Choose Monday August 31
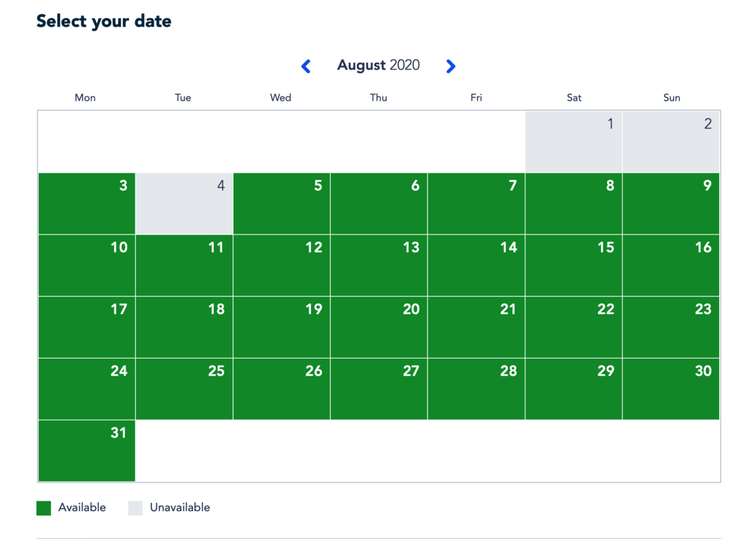 pos(87,452)
